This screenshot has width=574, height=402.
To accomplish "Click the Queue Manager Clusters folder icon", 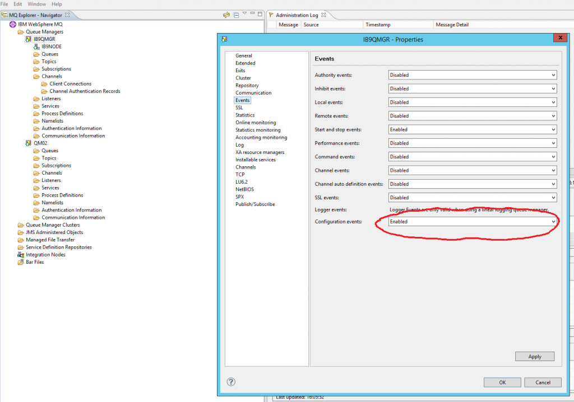I will tap(21, 225).
